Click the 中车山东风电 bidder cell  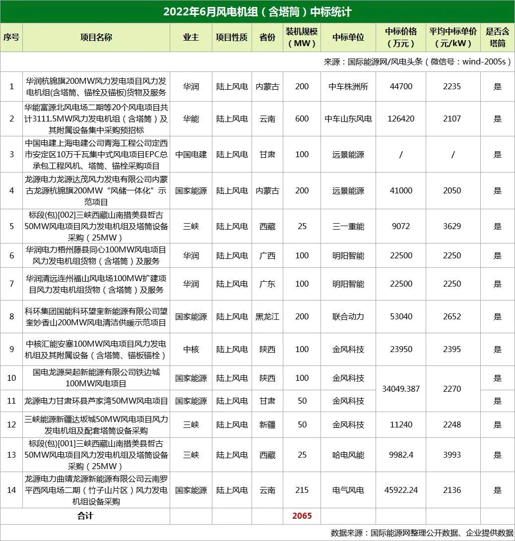[x=348, y=119]
